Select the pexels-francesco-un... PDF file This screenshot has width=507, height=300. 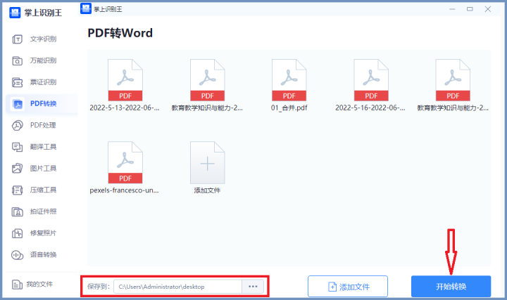(x=125, y=162)
